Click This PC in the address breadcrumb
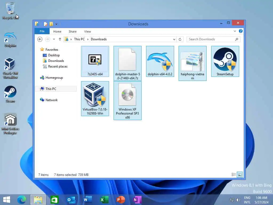 79,39
